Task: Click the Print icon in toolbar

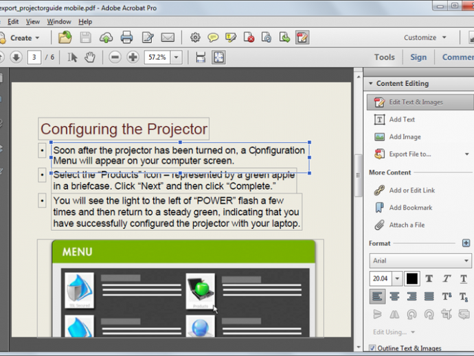Action: coord(126,38)
